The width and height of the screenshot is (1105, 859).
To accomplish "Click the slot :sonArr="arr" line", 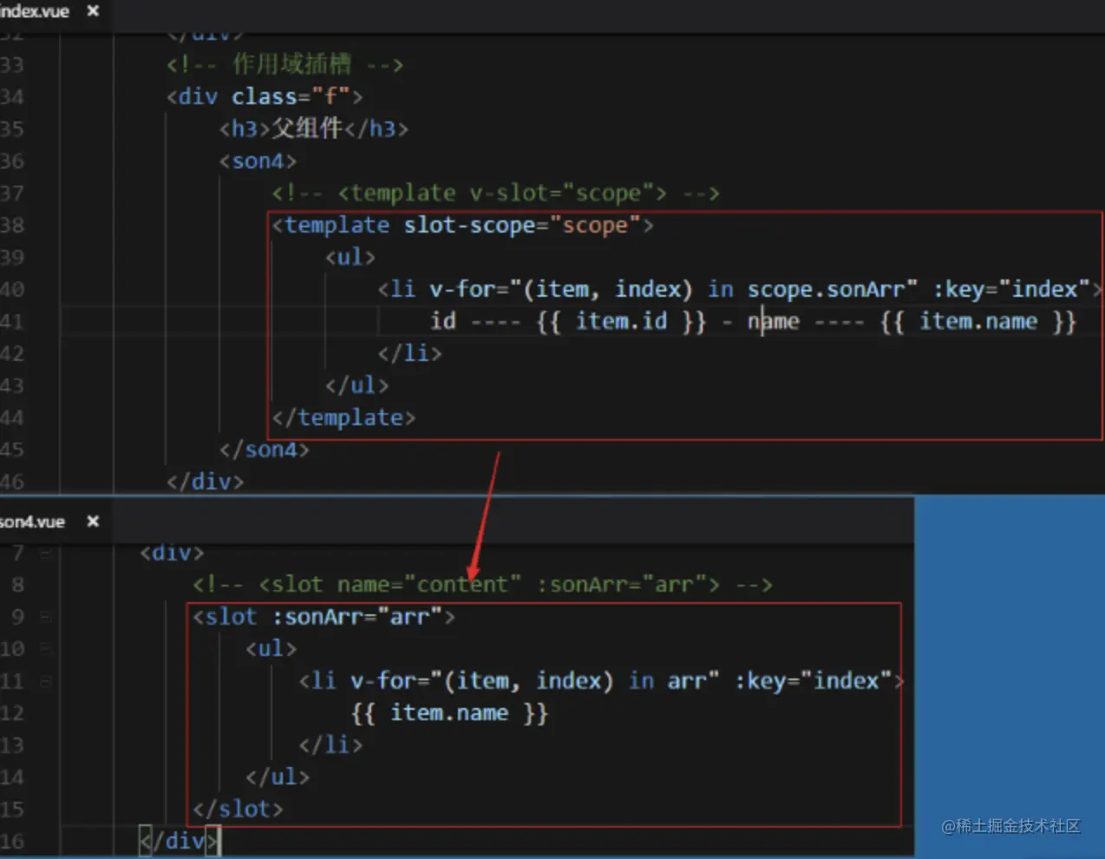I will tap(324, 617).
